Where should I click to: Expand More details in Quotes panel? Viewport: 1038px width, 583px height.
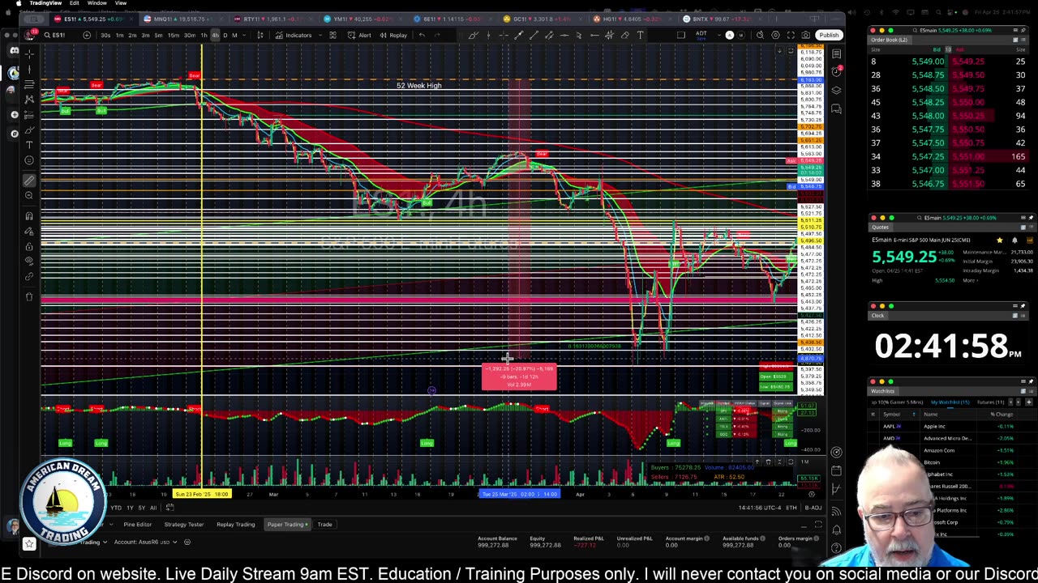coord(969,280)
